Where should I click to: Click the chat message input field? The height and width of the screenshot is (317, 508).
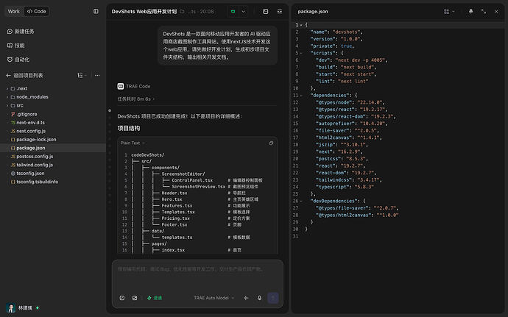pyautogui.click(x=197, y=275)
